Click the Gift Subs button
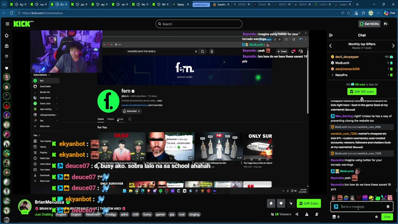398x224 pixels. click(x=309, y=203)
